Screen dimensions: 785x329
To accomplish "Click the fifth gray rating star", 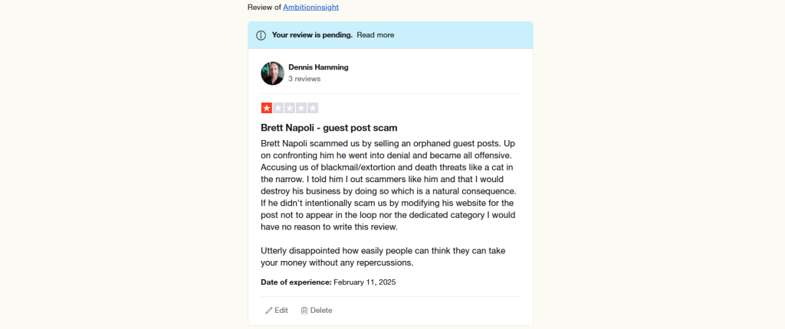I will click(x=313, y=108).
